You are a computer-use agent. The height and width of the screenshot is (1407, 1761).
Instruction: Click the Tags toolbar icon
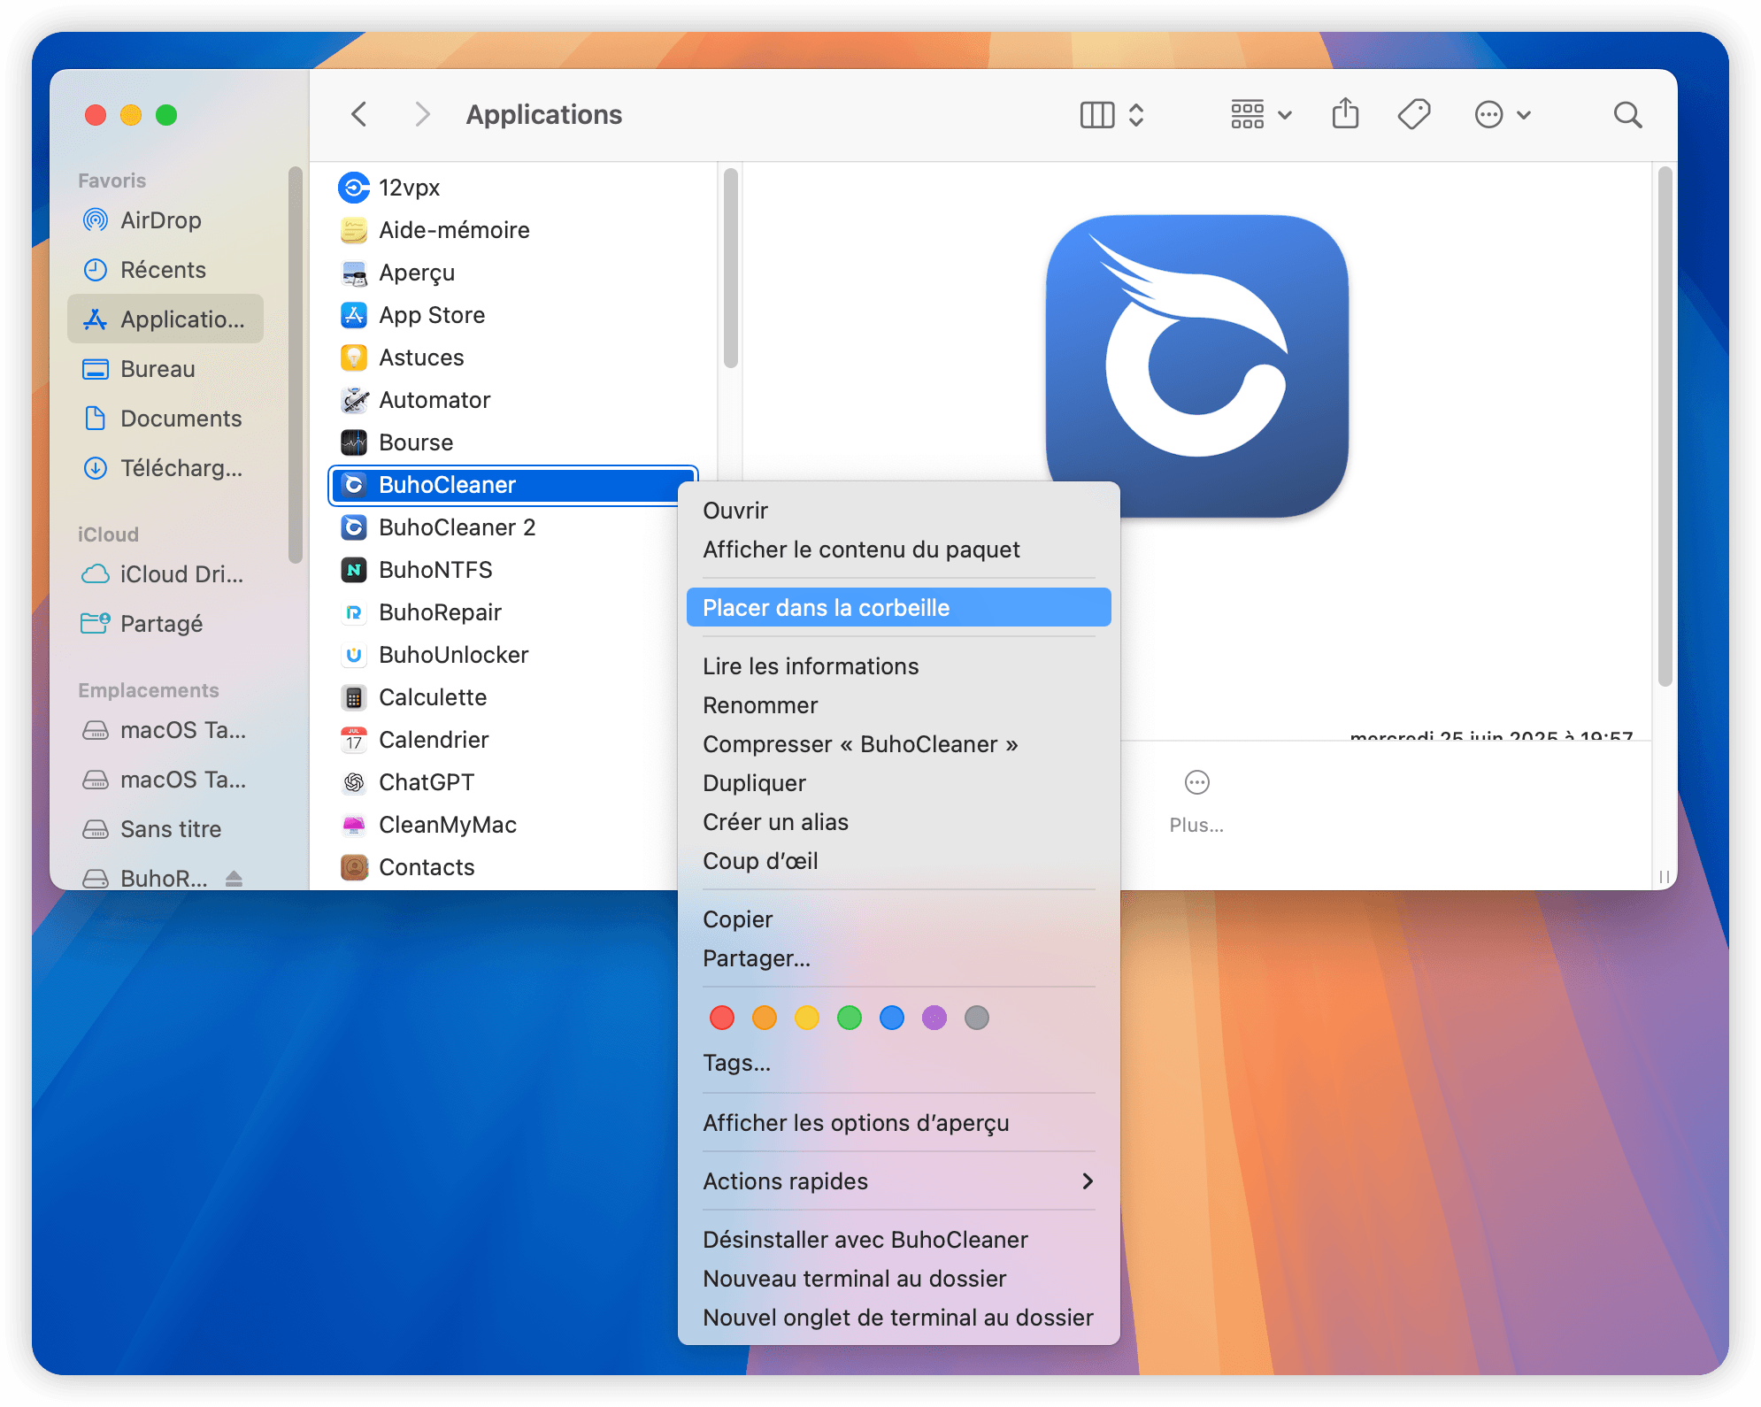click(1414, 114)
